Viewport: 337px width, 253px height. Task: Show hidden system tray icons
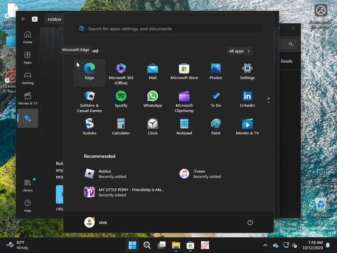click(265, 245)
